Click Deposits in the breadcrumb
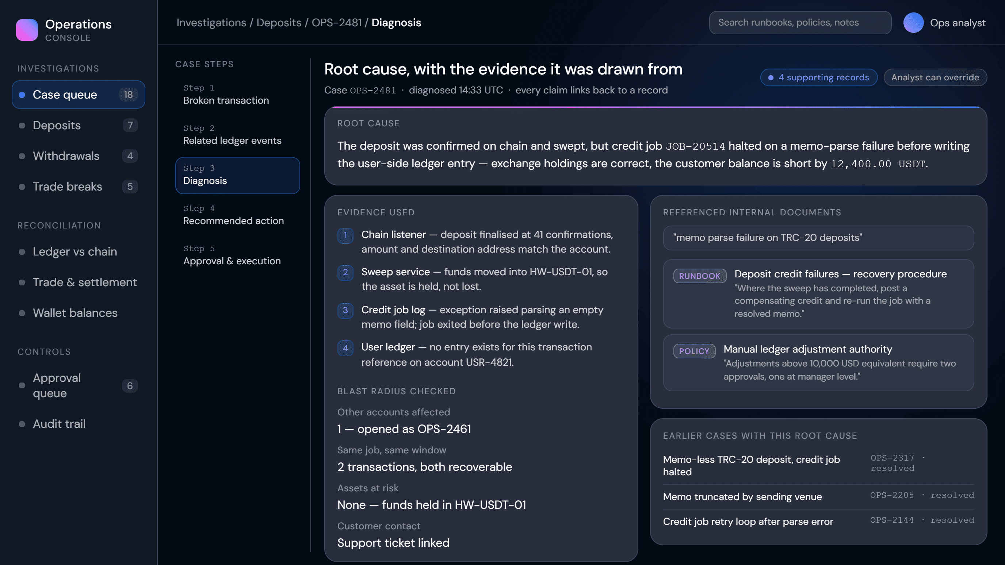 [x=279, y=23]
